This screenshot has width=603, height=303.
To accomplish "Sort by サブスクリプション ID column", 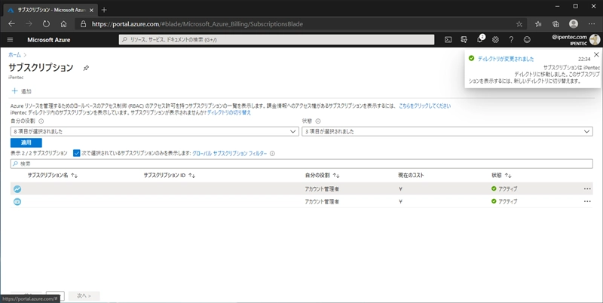I will (169, 176).
